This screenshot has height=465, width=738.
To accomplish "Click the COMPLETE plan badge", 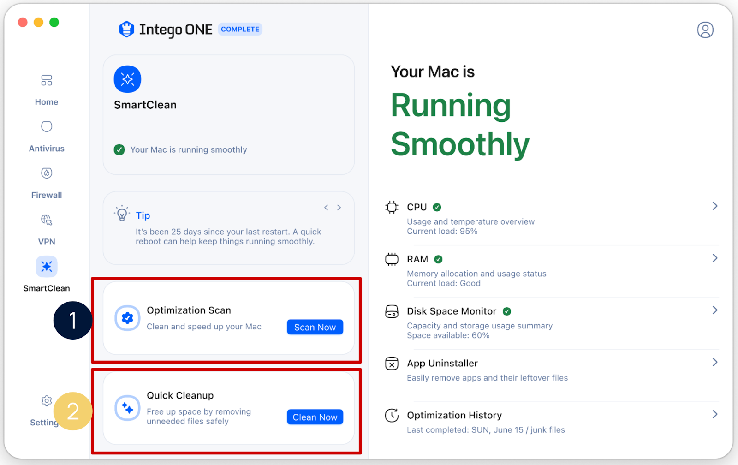I will tap(240, 29).
